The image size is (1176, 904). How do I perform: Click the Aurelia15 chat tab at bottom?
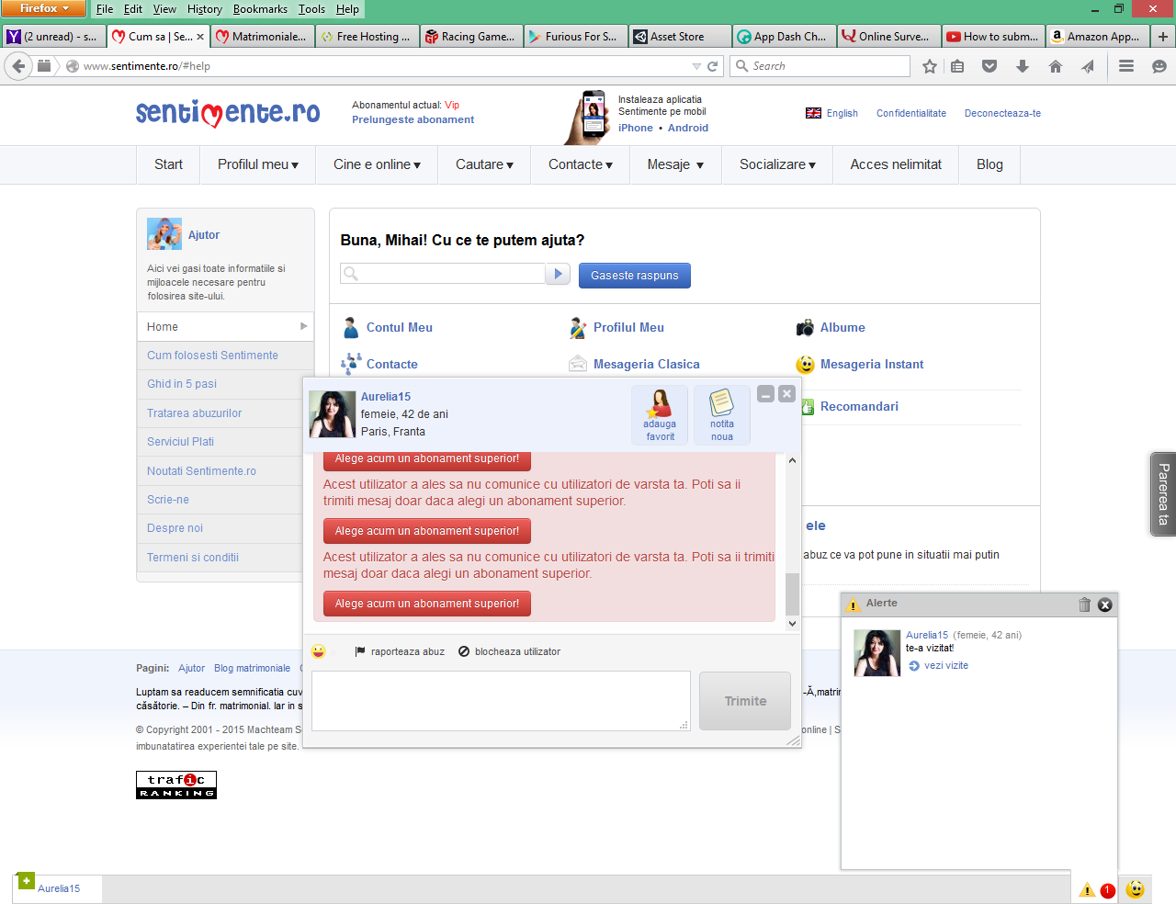tap(59, 889)
